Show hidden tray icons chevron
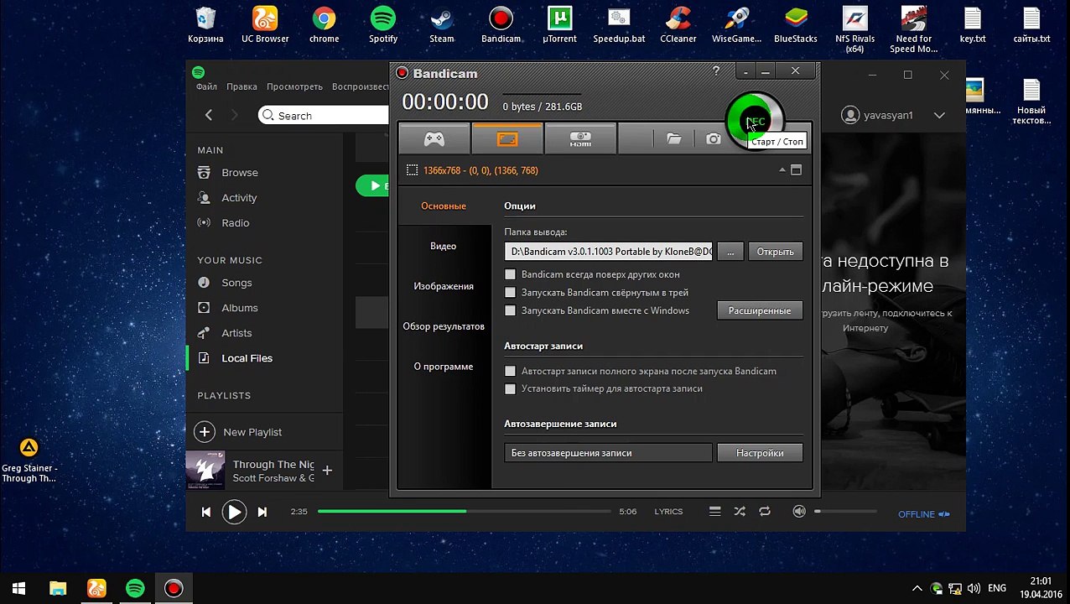Image resolution: width=1070 pixels, height=604 pixels. click(917, 589)
